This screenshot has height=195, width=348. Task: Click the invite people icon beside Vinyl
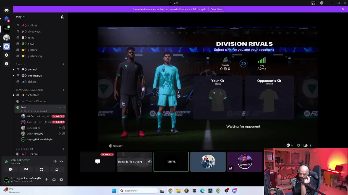[x=62, y=17]
